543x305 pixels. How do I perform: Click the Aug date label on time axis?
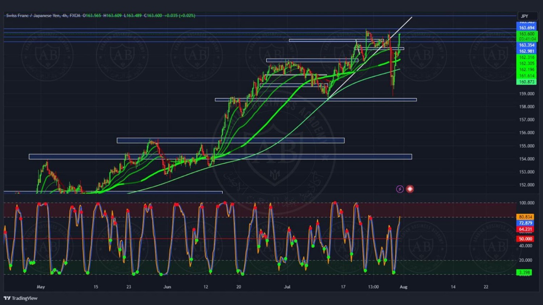click(x=404, y=287)
